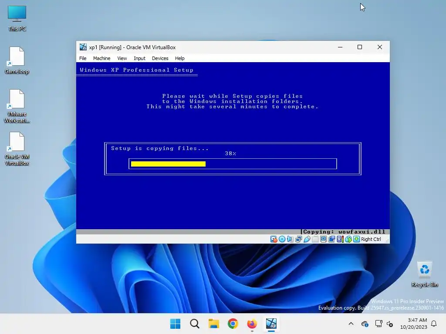Viewport: 446px width, 334px height.
Task: Click the recording status icon
Action: tap(331, 239)
